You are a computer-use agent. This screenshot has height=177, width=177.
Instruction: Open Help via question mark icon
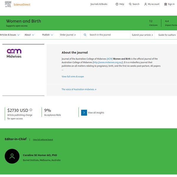(117, 4)
